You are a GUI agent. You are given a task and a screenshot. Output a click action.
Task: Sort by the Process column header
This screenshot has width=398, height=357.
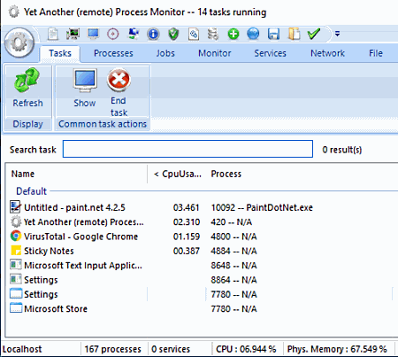pyautogui.click(x=226, y=174)
